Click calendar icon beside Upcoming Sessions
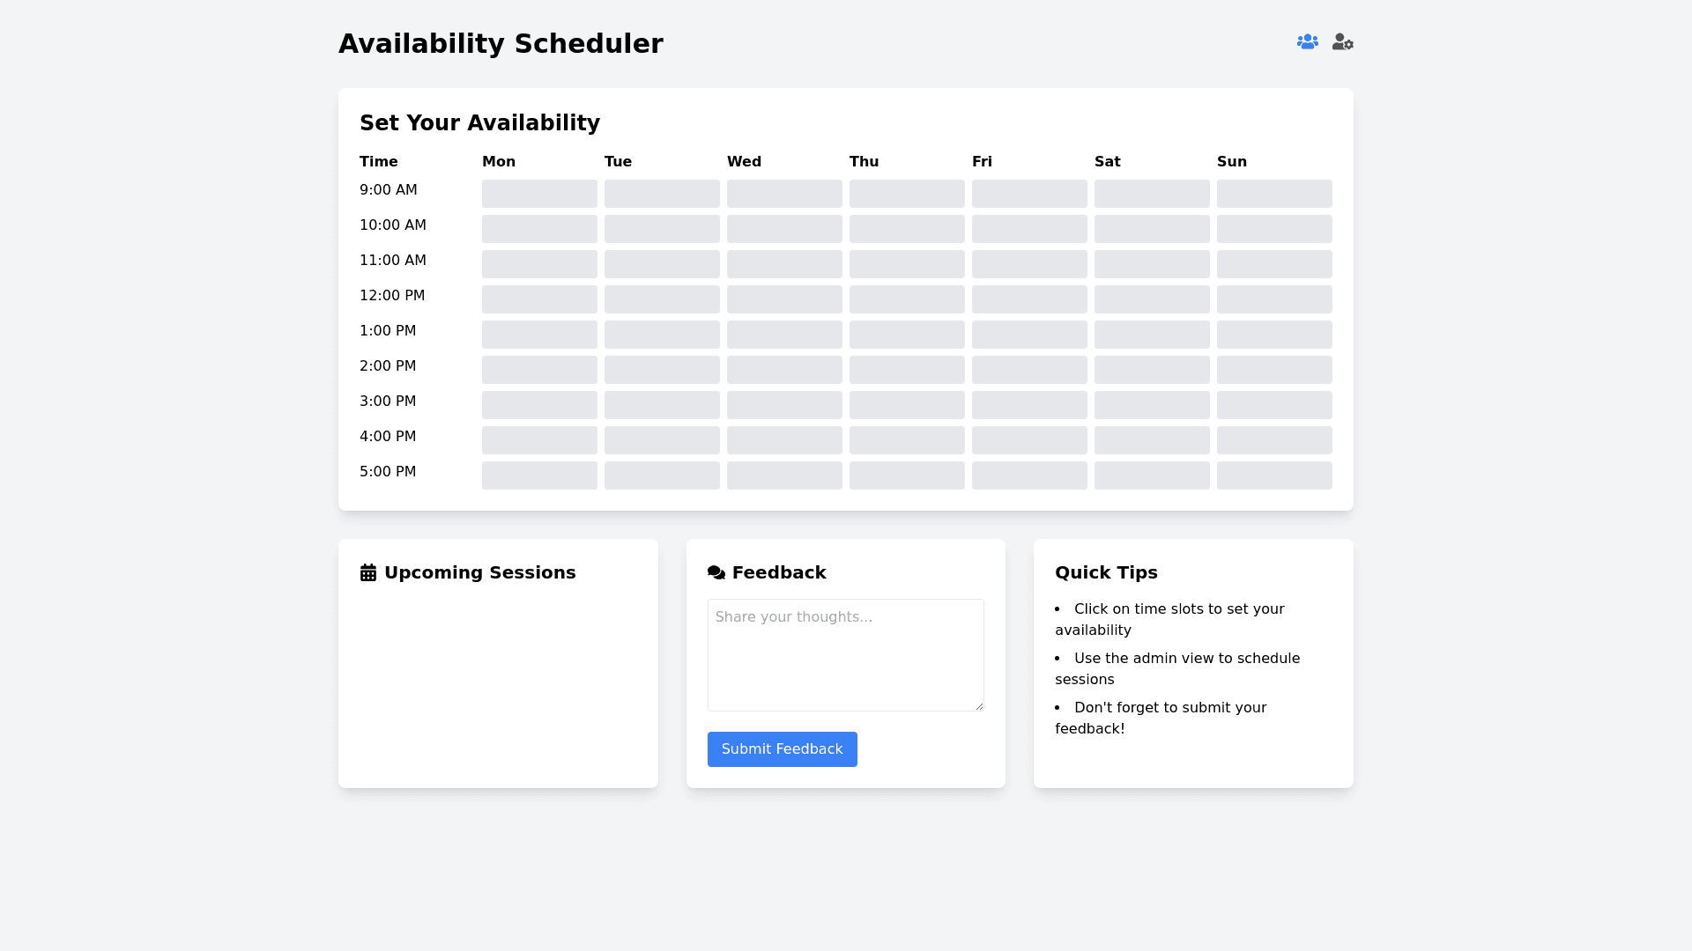 pos(368,573)
